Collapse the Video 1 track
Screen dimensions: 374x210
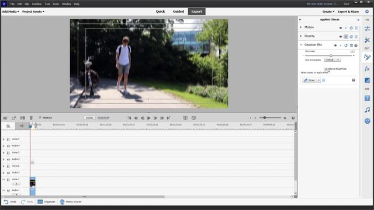[x=4, y=179]
